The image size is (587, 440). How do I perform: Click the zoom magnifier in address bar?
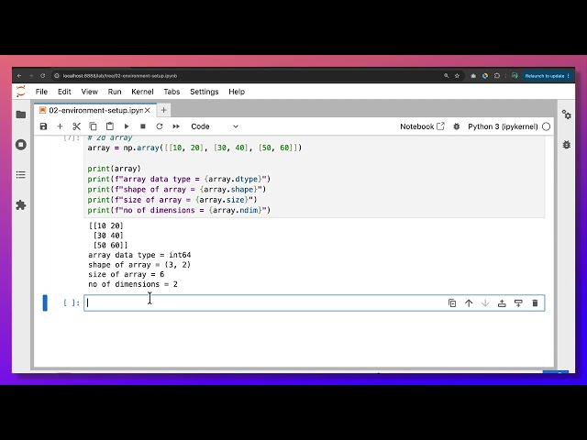pos(447,76)
